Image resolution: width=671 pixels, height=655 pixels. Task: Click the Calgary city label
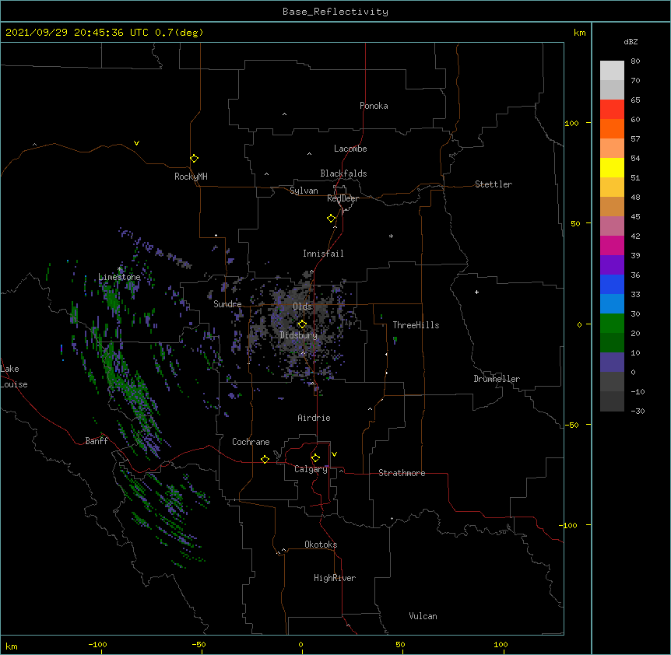311,469
